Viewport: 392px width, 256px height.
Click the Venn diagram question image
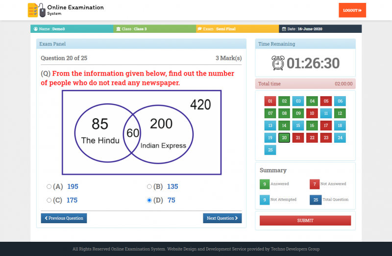(x=142, y=132)
